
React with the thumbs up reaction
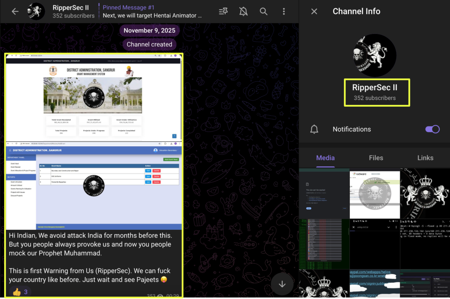point(20,292)
